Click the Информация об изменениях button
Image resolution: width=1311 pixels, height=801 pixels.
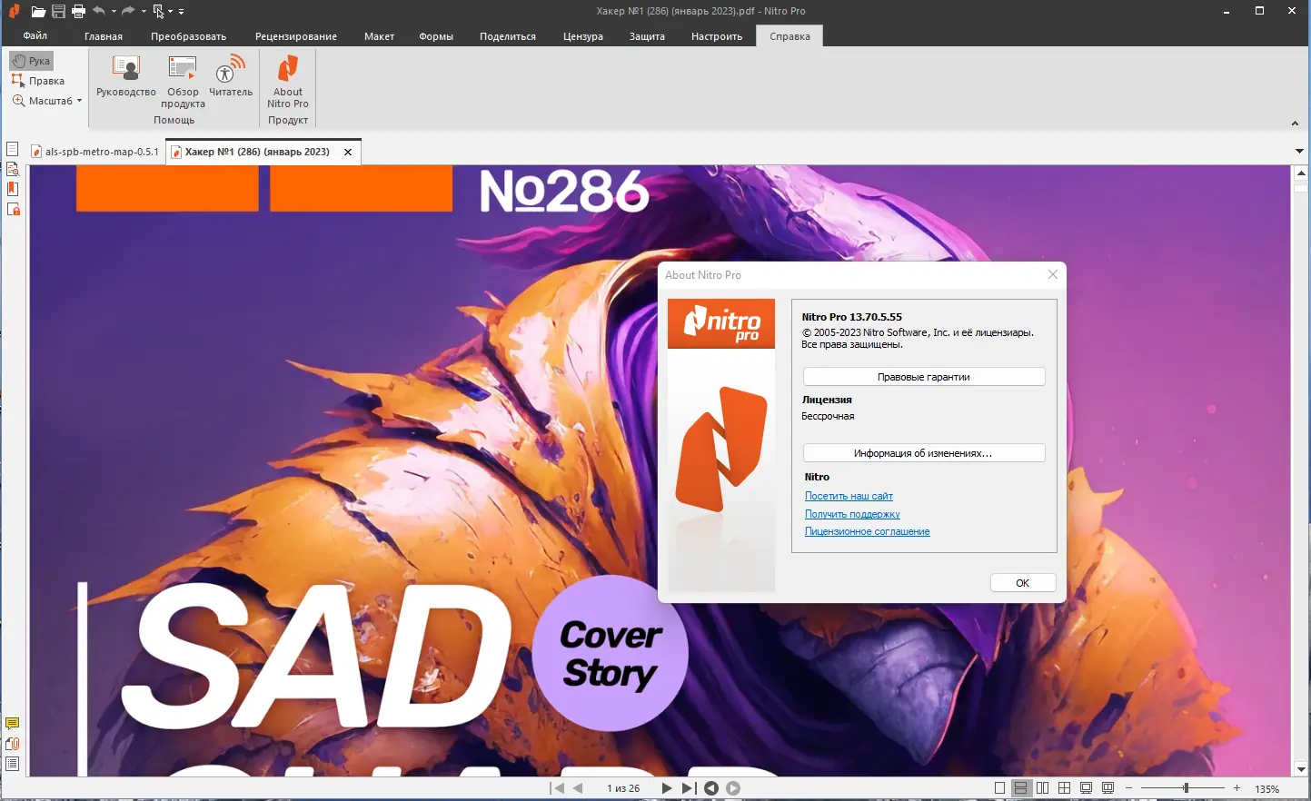(924, 453)
